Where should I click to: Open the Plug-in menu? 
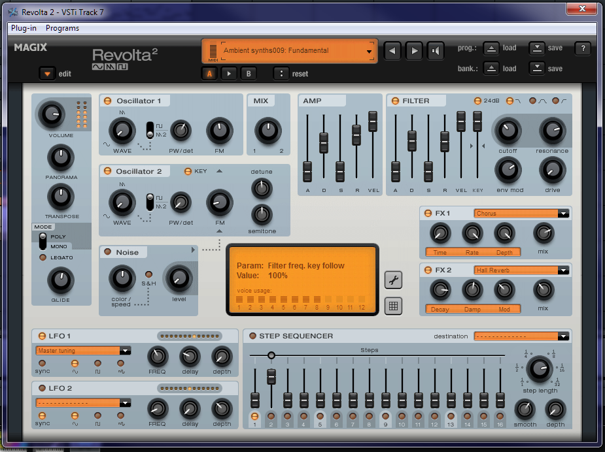[x=24, y=28]
